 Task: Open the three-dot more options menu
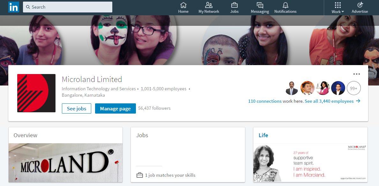tap(357, 74)
